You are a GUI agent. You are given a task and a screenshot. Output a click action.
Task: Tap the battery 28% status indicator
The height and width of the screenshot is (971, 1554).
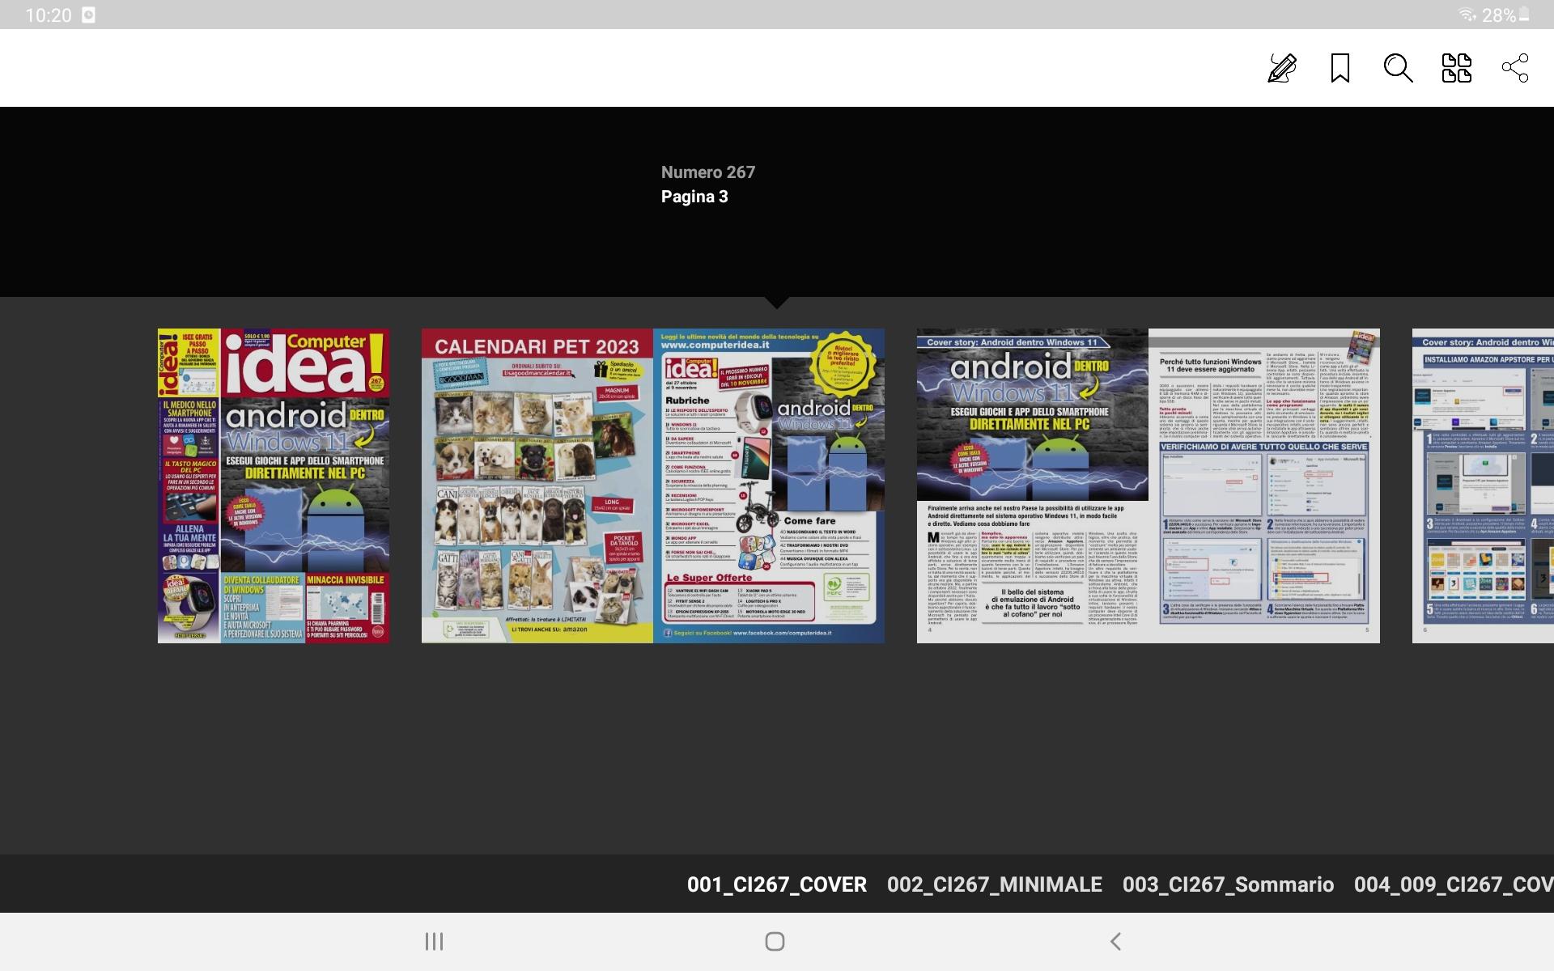pyautogui.click(x=1505, y=15)
